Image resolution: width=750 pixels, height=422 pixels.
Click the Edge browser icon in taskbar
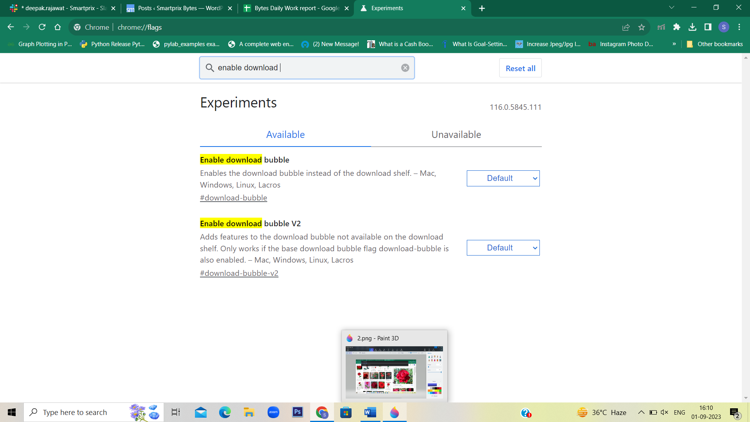(225, 412)
